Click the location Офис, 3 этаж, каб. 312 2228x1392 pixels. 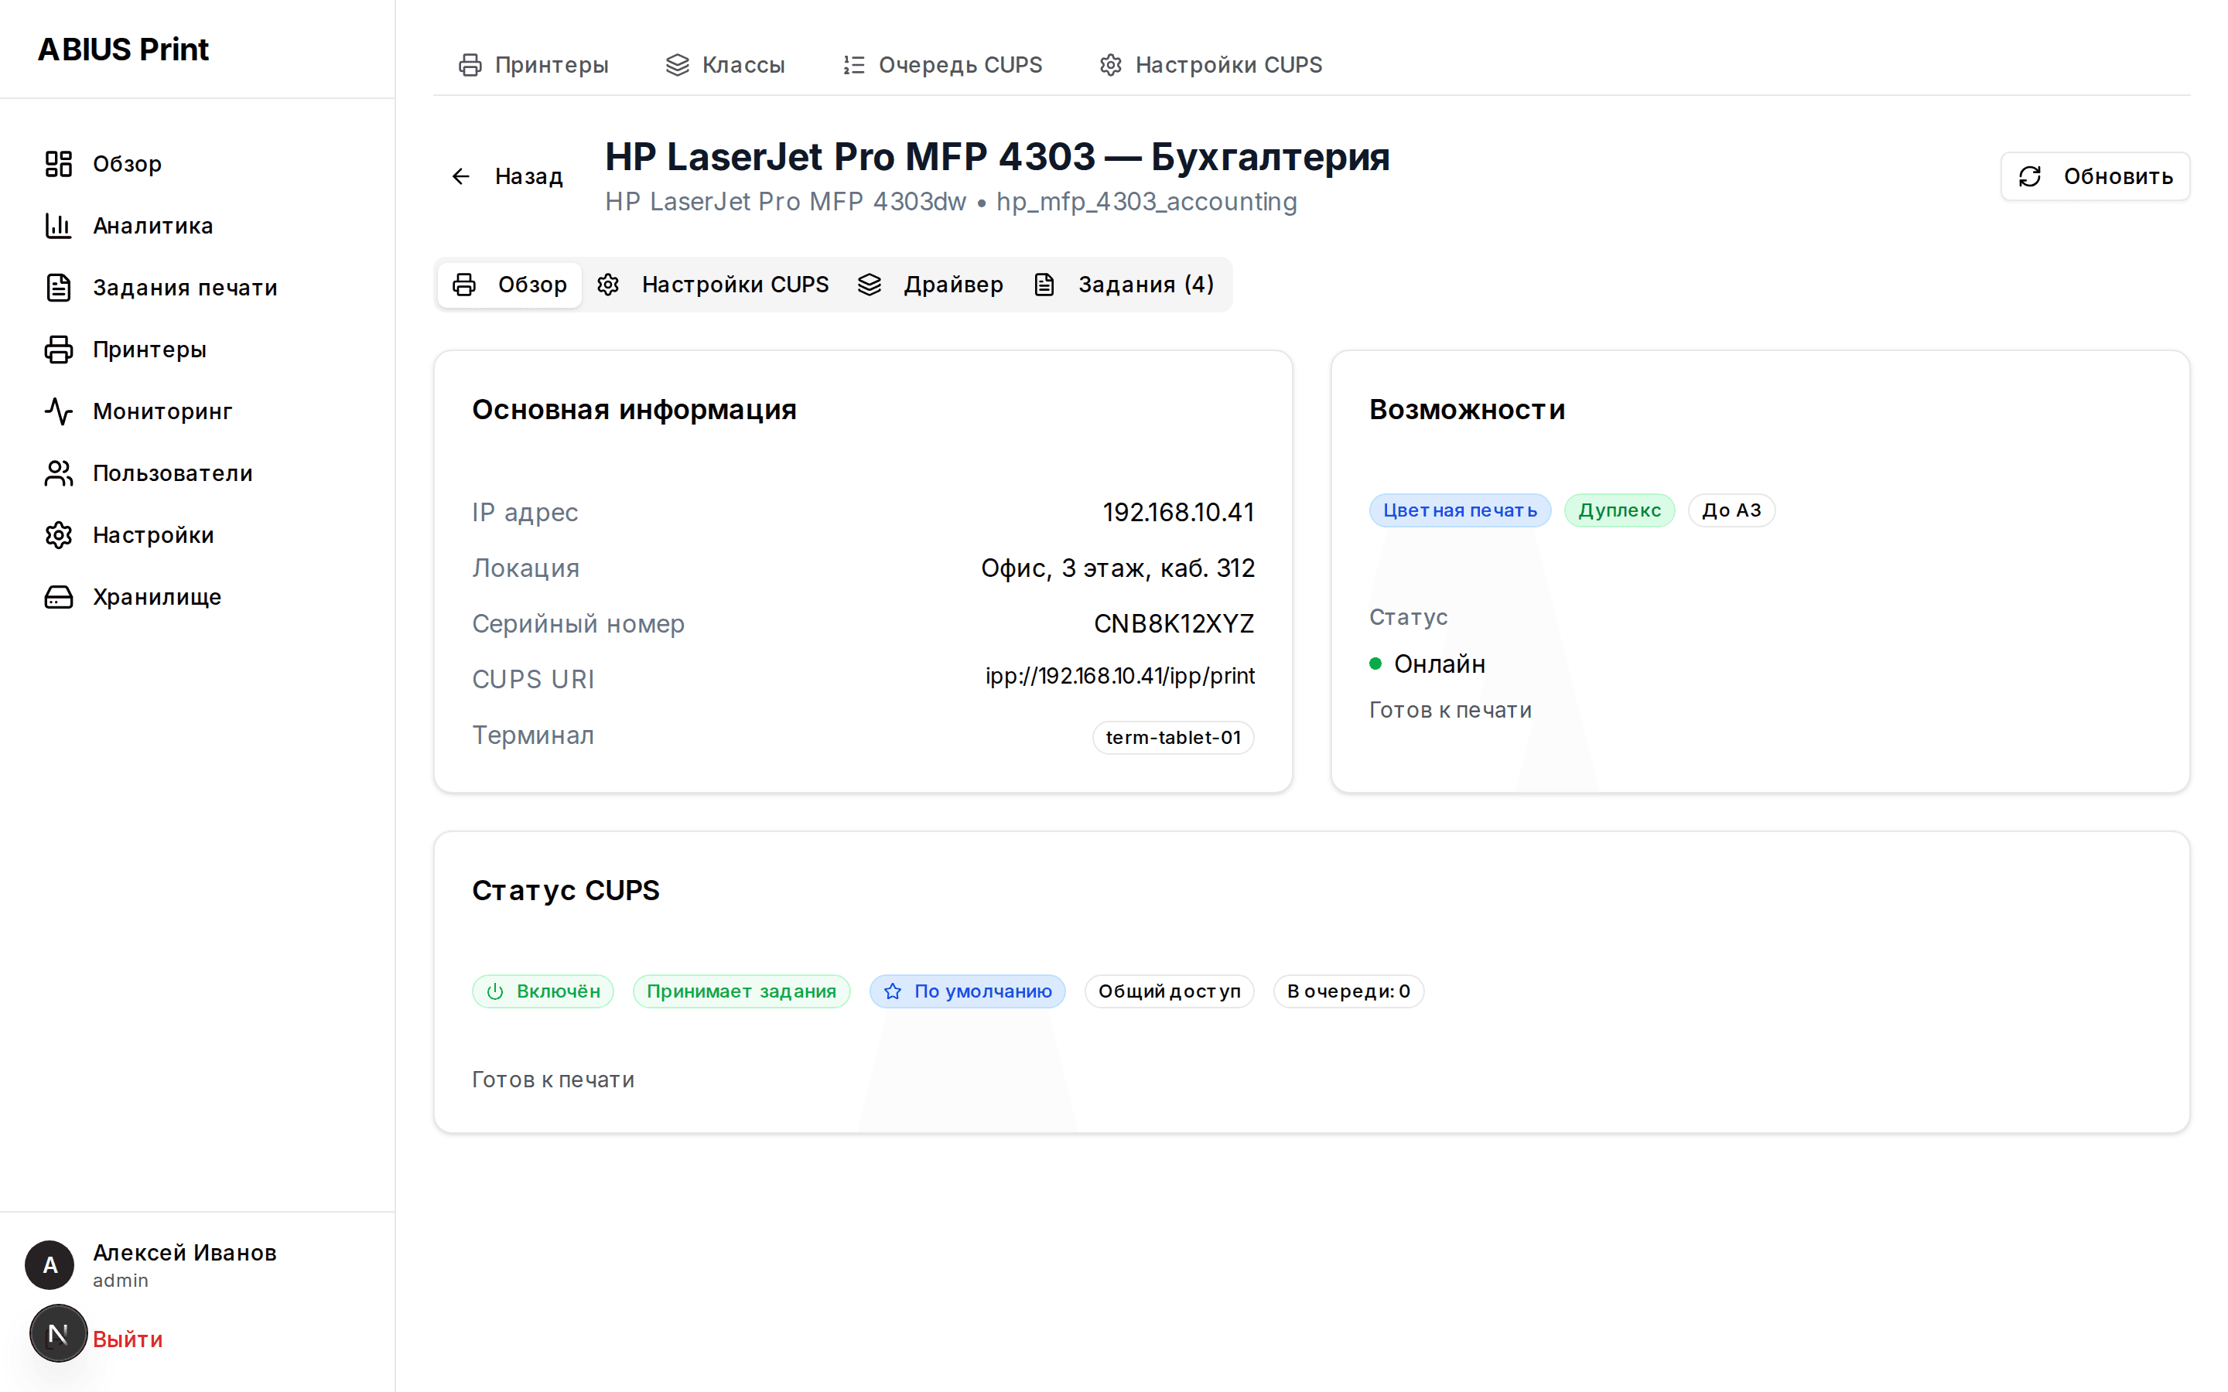pos(1118,568)
